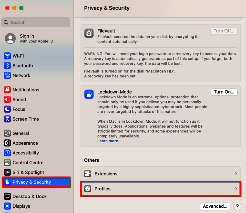Switch to the General settings pane
246x213 pixels.
(x=20, y=133)
